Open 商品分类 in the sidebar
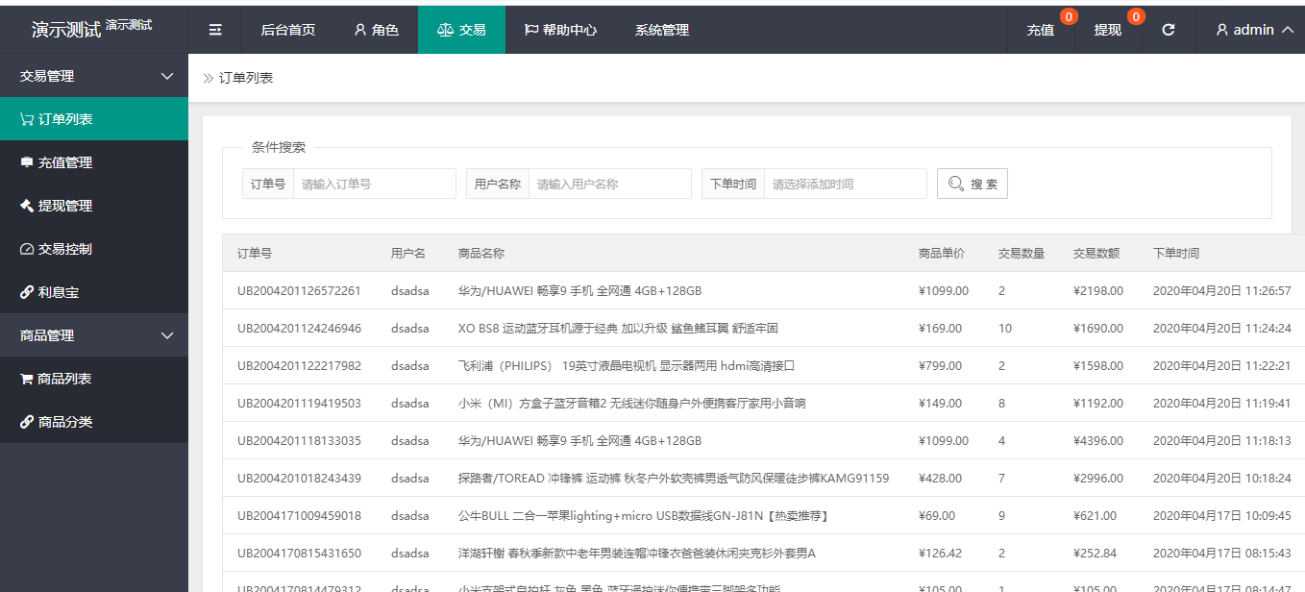1305x592 pixels. click(x=64, y=422)
